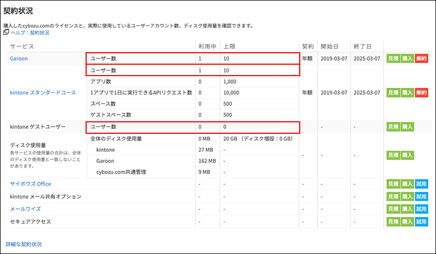The height and width of the screenshot is (254, 436).
Task: Start 試用 for サイボウズ Office
Action: (421, 184)
